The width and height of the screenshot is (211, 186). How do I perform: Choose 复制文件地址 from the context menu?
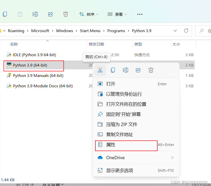(136, 134)
